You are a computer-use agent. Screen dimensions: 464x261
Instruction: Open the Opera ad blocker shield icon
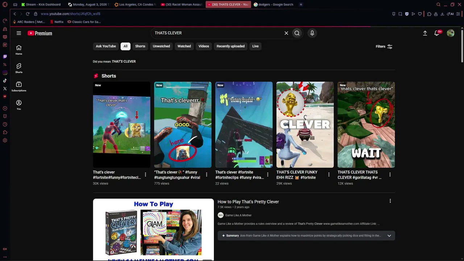coord(407,14)
